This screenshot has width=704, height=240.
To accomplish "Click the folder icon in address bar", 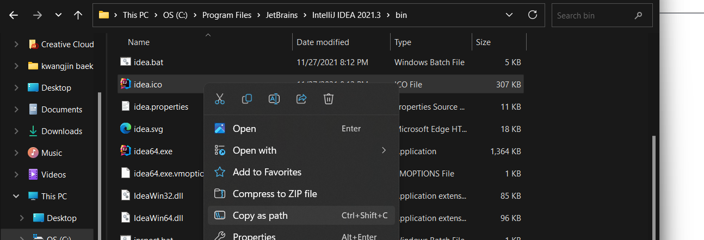I will 104,15.
